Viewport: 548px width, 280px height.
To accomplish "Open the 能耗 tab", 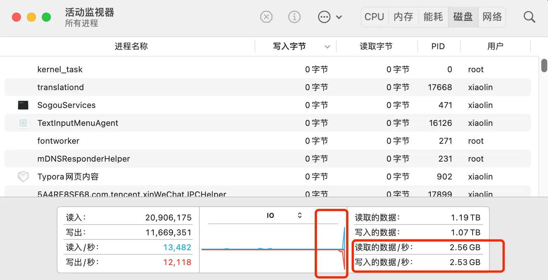I will [433, 17].
